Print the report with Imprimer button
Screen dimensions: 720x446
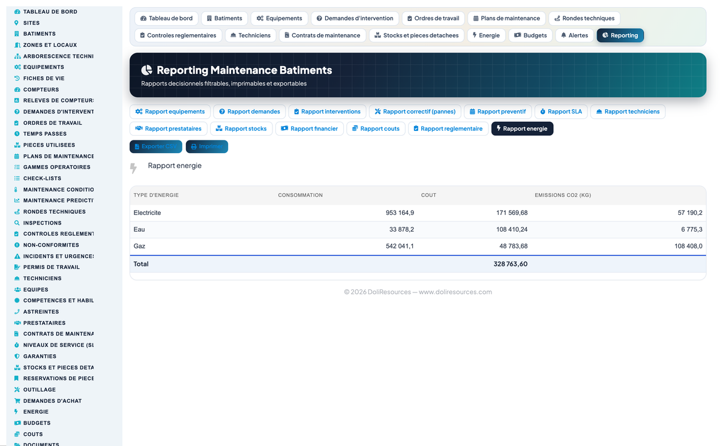coord(207,146)
